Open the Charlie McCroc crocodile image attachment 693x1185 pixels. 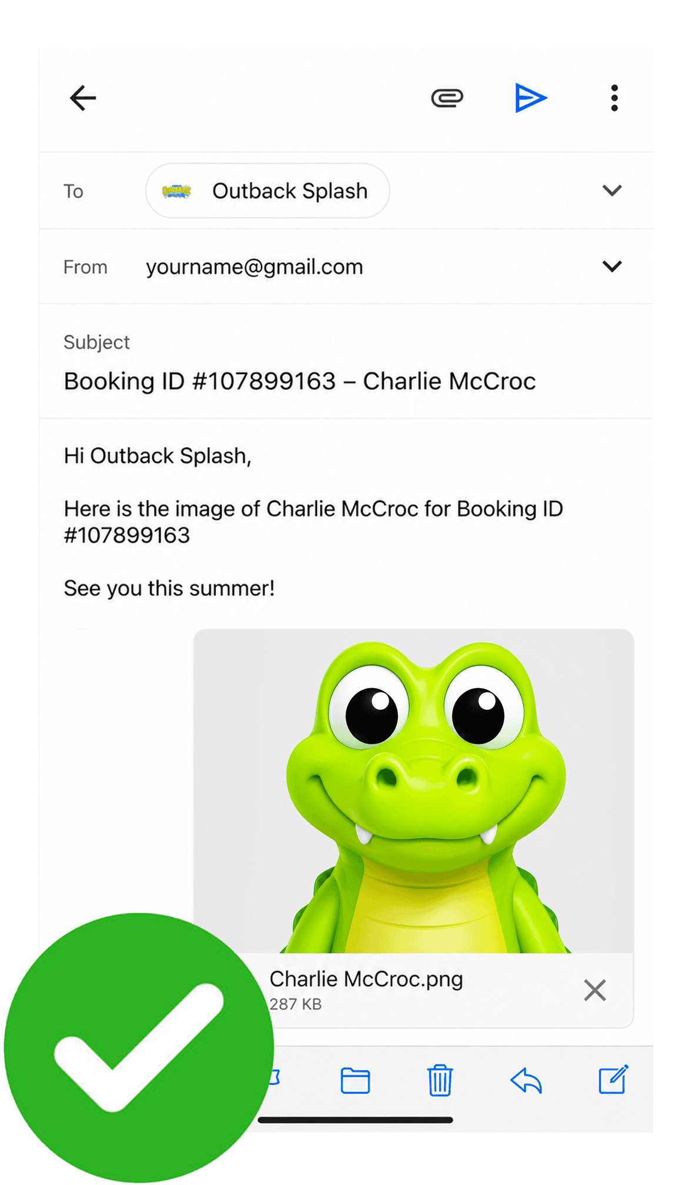(x=413, y=791)
